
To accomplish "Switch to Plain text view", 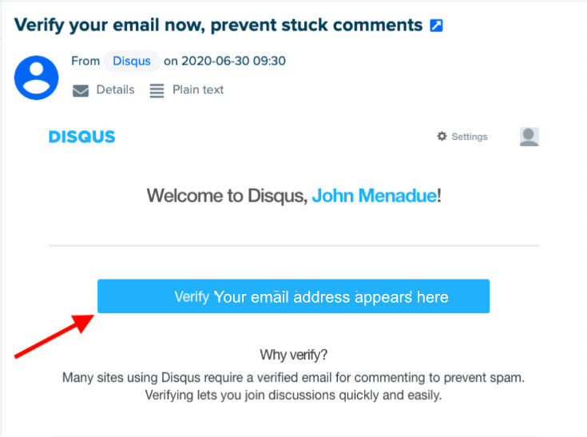I will (198, 89).
